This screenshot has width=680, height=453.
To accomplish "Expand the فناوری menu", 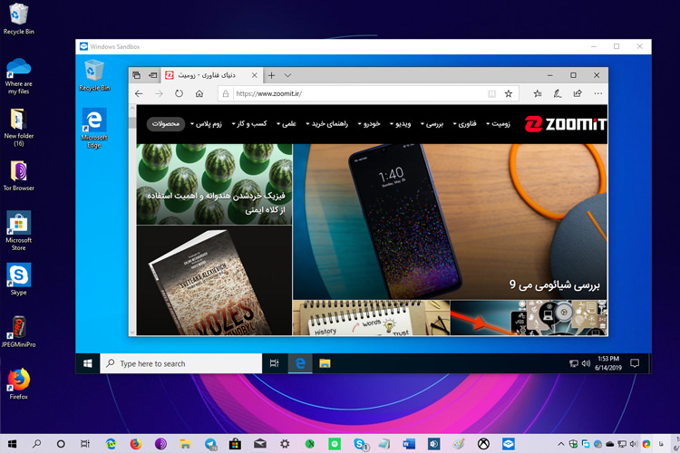I will click(464, 124).
